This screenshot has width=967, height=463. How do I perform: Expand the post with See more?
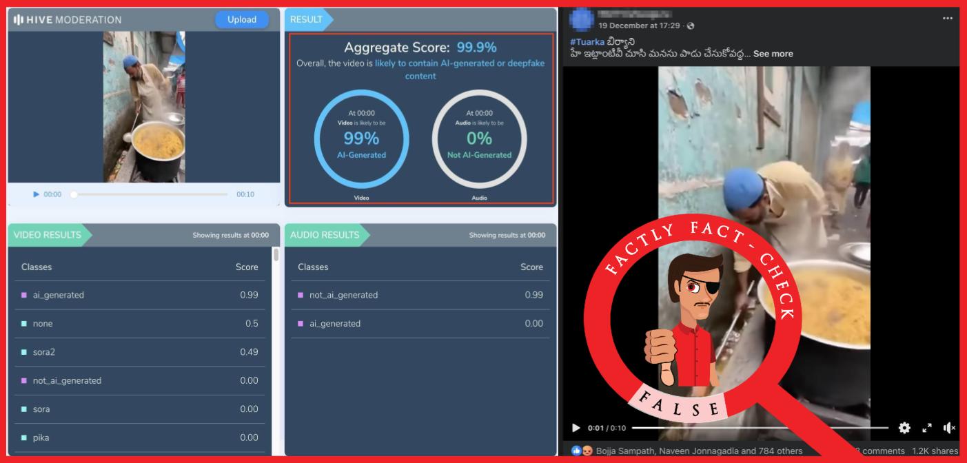pos(773,54)
